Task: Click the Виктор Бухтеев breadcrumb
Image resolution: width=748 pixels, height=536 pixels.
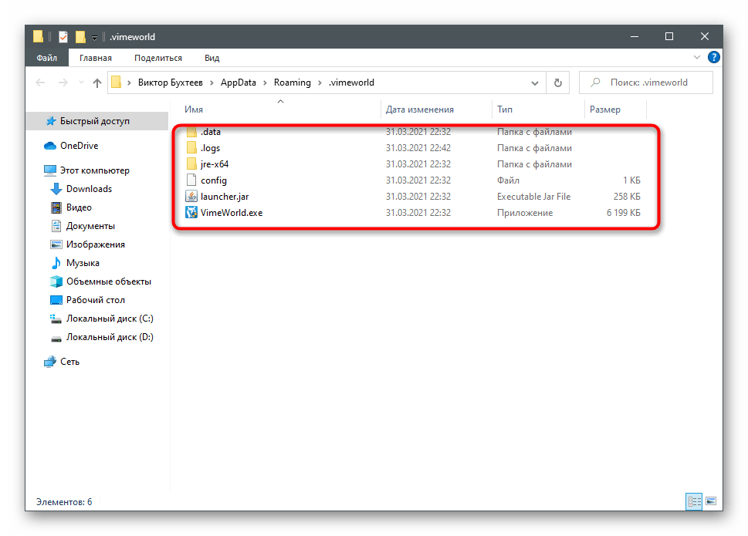Action: pyautogui.click(x=171, y=83)
